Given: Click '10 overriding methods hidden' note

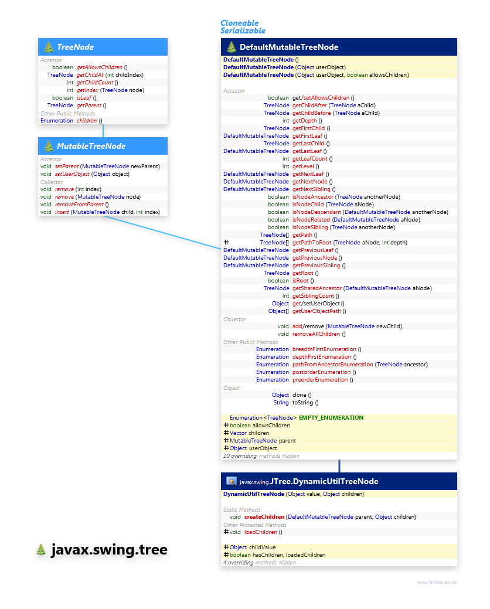Looking at the screenshot, I should point(261,456).
